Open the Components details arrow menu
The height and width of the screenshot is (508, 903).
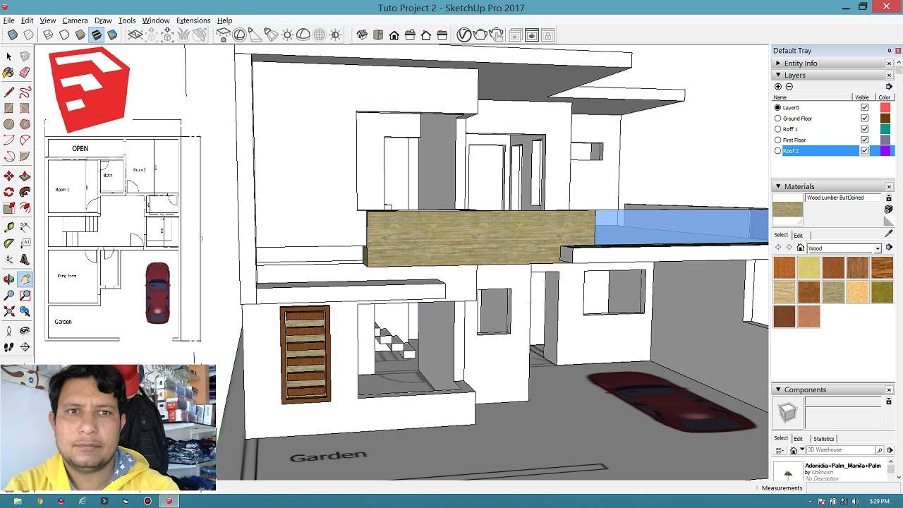pyautogui.click(x=890, y=449)
